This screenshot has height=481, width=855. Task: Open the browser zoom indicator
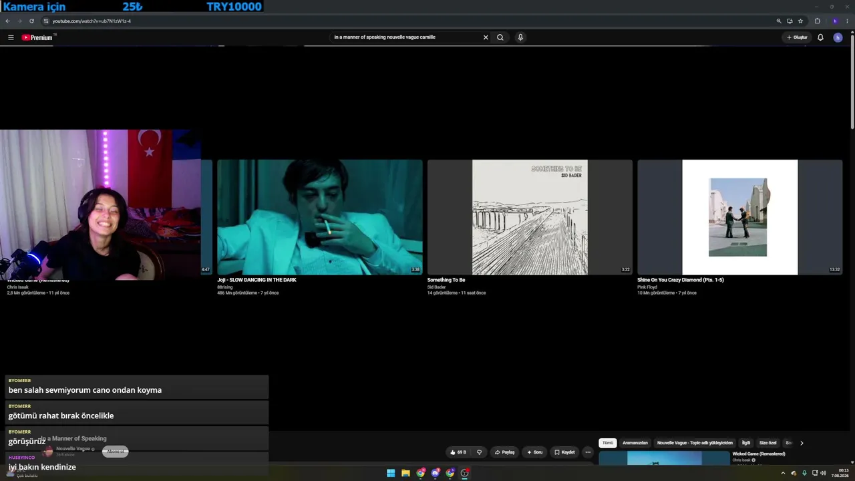779,21
